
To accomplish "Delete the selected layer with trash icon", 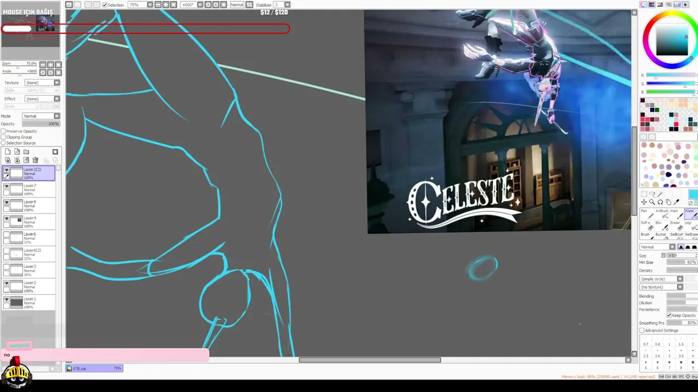I will (35, 160).
